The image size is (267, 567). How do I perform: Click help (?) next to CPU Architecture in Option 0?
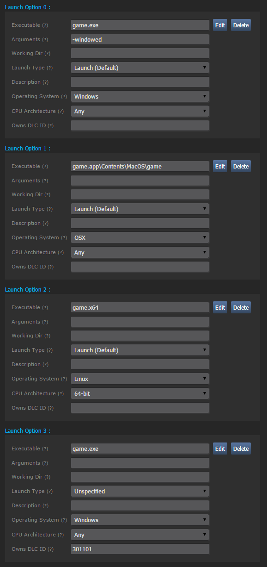tap(60, 112)
